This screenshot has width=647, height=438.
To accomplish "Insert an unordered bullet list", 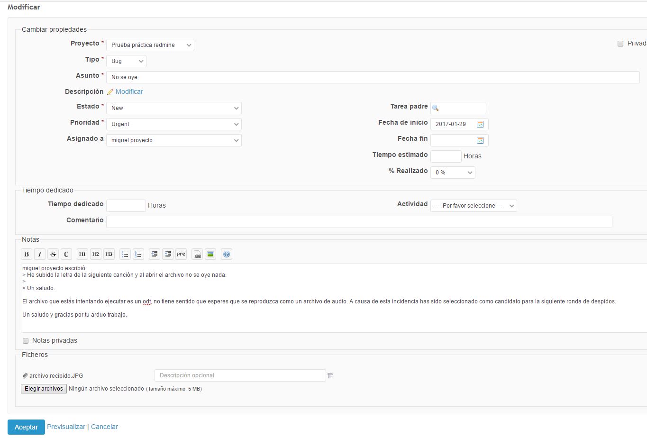I will [x=125, y=254].
